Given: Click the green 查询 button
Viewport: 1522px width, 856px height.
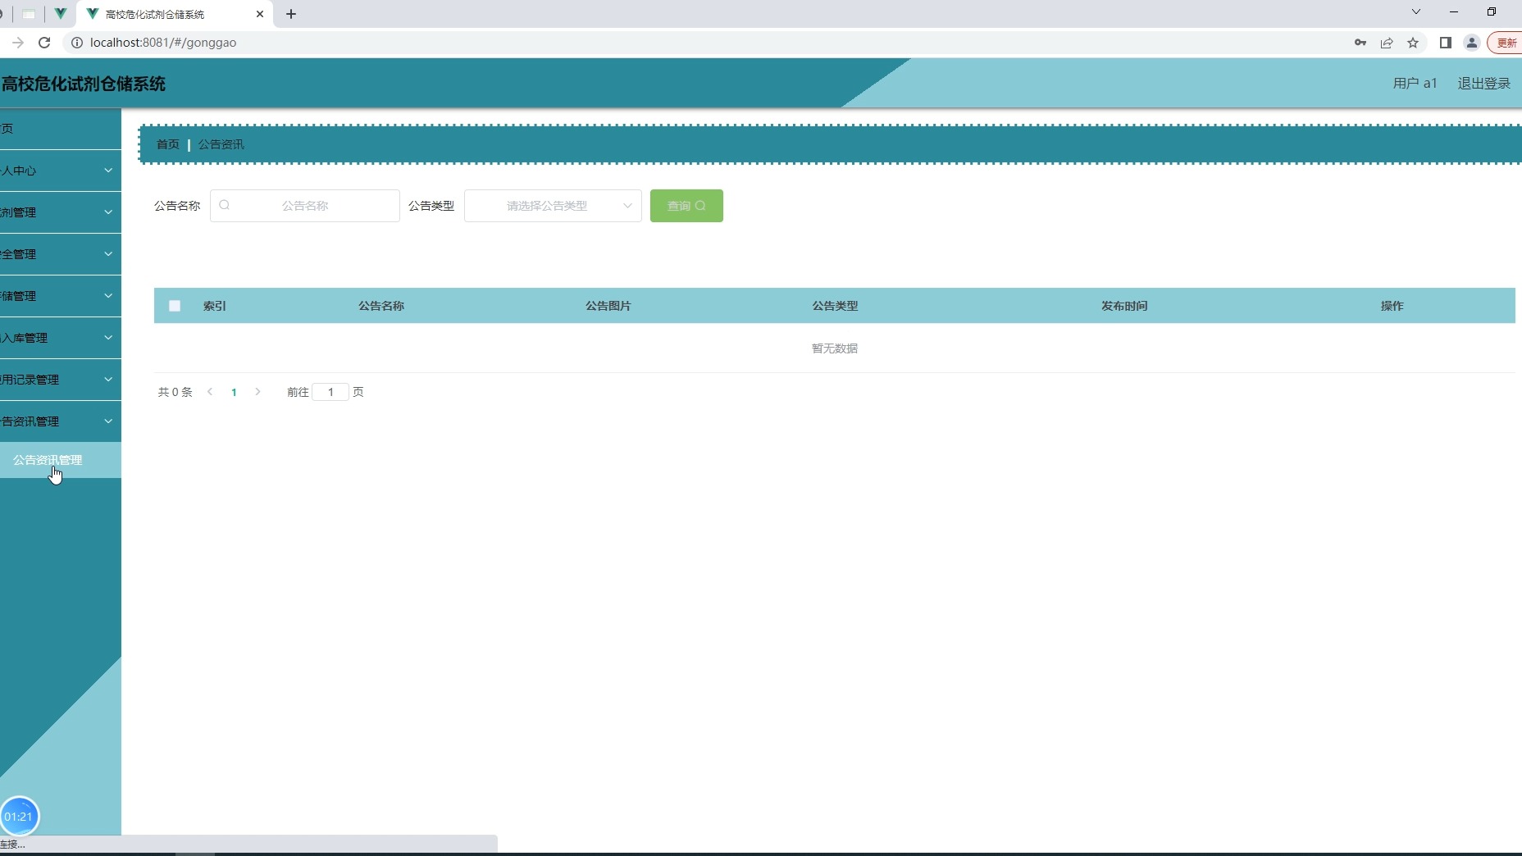Looking at the screenshot, I should pos(686,206).
